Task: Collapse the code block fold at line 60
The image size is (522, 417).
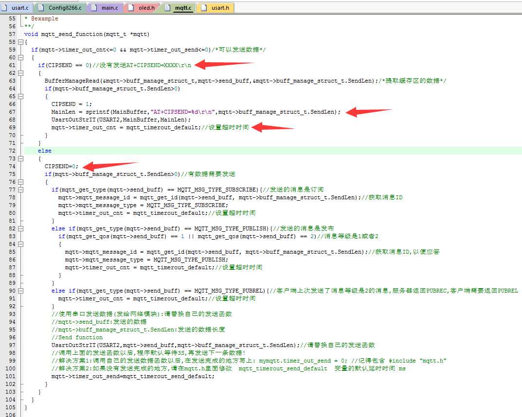Action: 20,57
